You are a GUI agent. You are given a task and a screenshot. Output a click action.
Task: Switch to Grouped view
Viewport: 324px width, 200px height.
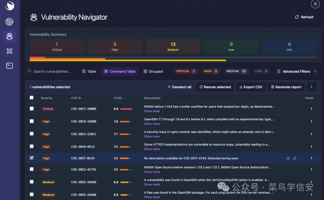click(153, 71)
